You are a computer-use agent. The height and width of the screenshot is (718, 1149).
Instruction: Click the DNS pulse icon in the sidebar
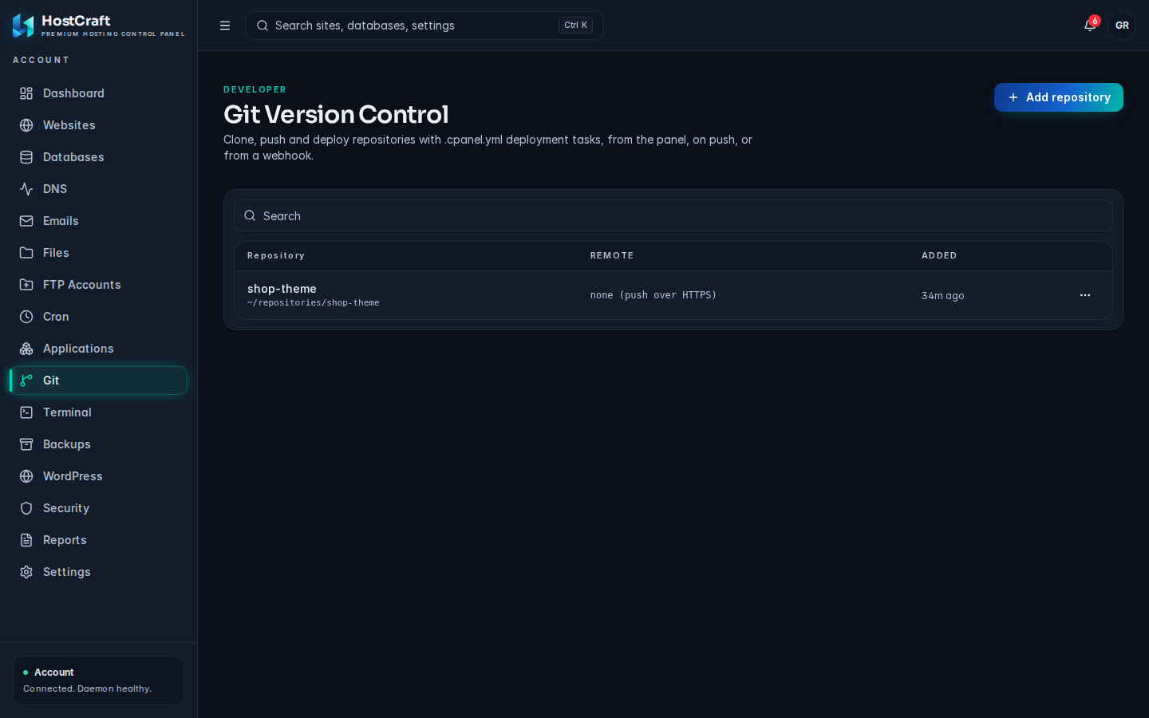pos(26,189)
